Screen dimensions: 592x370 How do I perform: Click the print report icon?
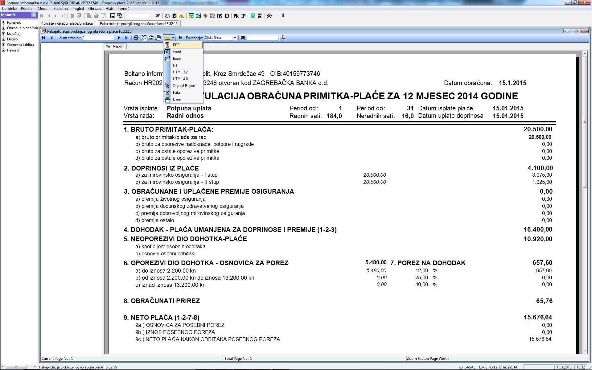(136, 38)
